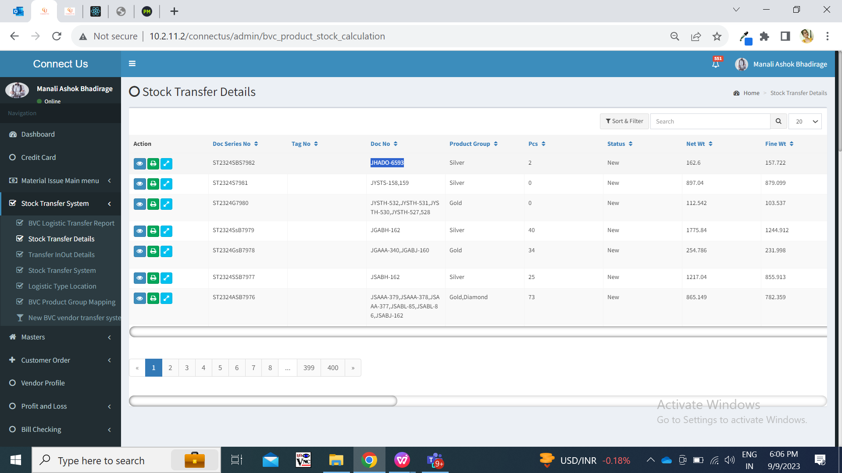This screenshot has width=842, height=473.
Task: Print the ST2324ASB7976 transfer document
Action: pos(153,298)
